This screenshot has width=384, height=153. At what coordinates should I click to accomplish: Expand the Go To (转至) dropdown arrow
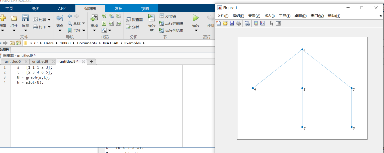click(x=60, y=31)
